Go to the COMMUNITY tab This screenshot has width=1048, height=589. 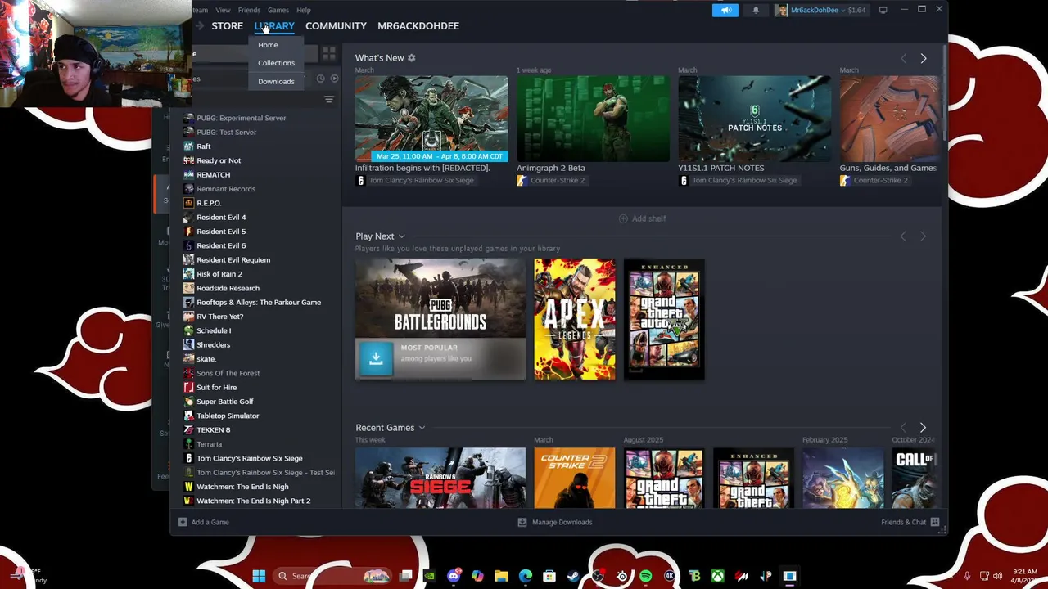point(336,26)
